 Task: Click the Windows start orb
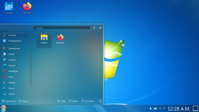pos(3,109)
